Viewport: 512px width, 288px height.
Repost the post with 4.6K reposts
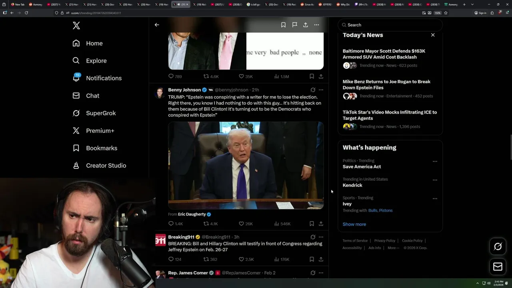(211, 76)
